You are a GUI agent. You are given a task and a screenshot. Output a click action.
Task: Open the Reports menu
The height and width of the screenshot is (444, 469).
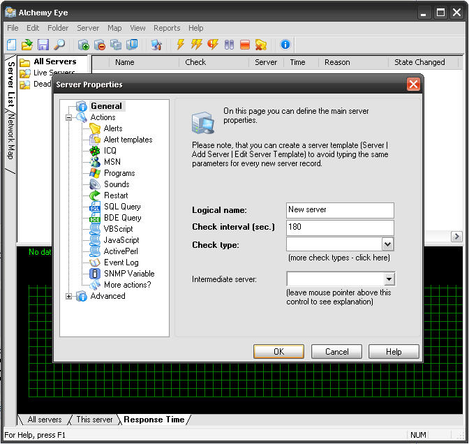coord(167,28)
